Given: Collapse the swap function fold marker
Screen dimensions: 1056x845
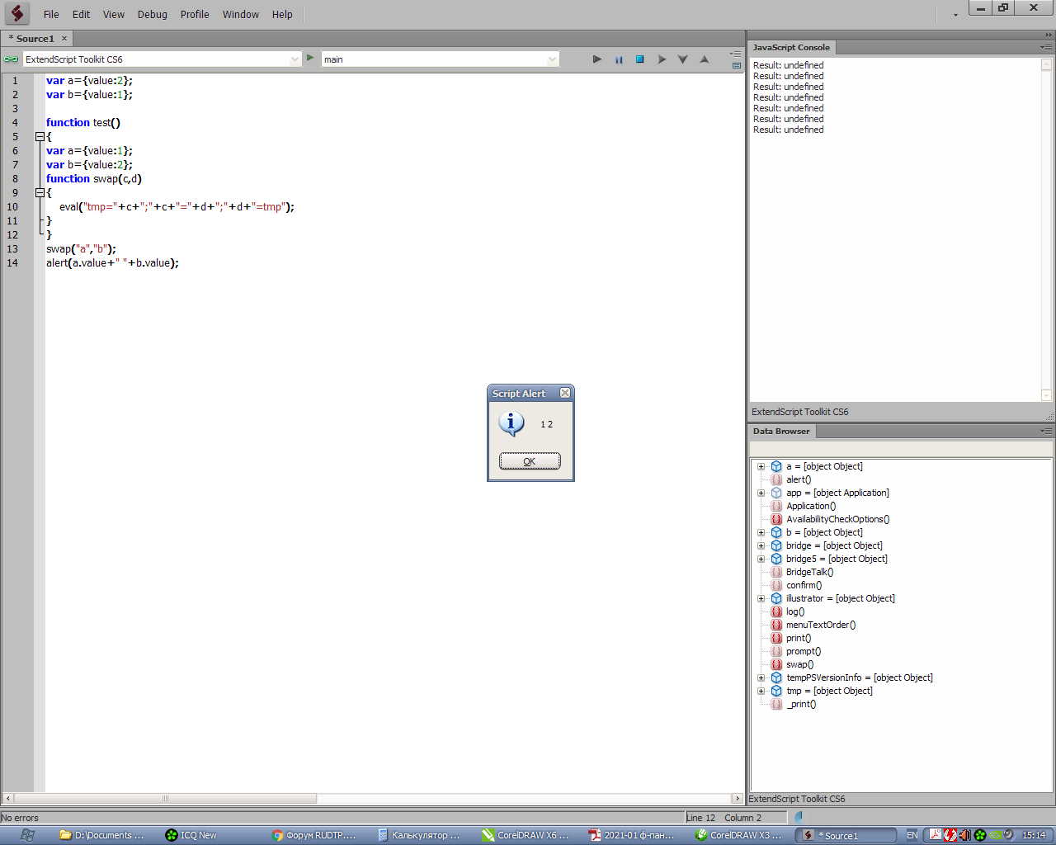Looking at the screenshot, I should point(39,193).
